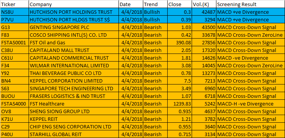
Task: Select the WILMAR INTERNATIONAL LIMITED cell
Action: point(74,66)
